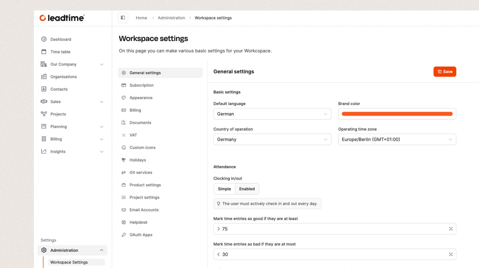
Task: Click the Brand color swatch bar
Action: (397, 114)
